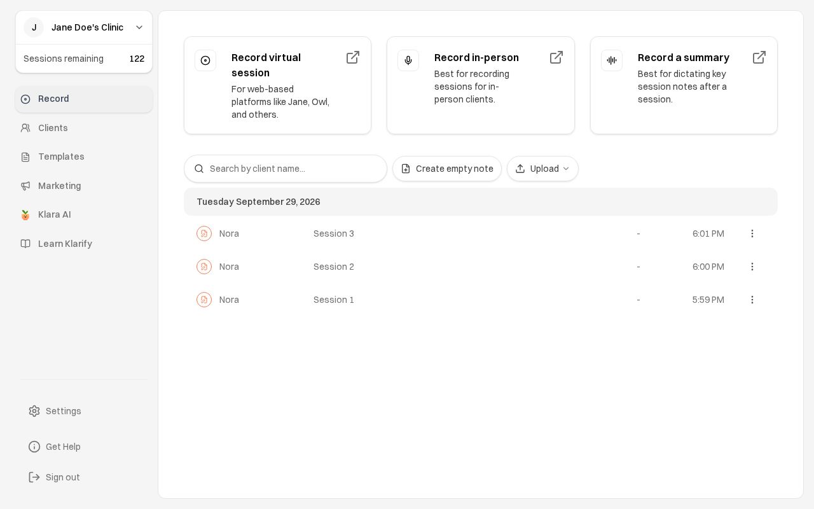Open Klara AI from sidebar
This screenshot has width=814, height=509.
coord(84,214)
